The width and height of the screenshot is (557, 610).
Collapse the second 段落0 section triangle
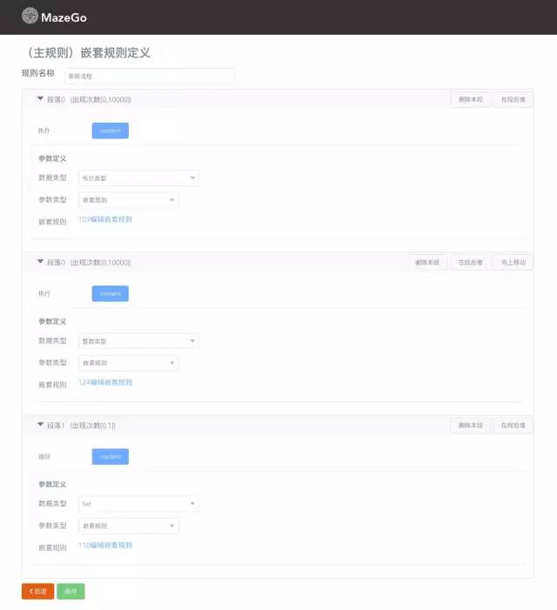[x=40, y=261]
